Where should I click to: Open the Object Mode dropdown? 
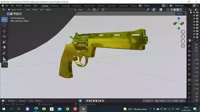pyautogui.click(x=16, y=10)
